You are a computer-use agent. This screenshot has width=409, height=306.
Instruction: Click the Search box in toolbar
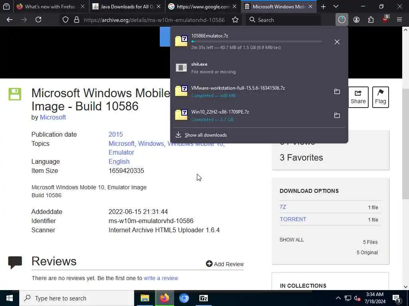283,20
